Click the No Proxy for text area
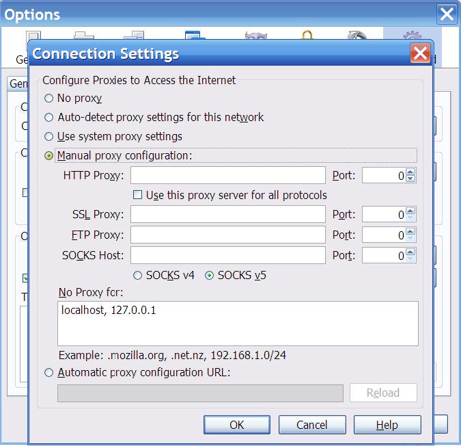461x446 pixels. [238, 324]
